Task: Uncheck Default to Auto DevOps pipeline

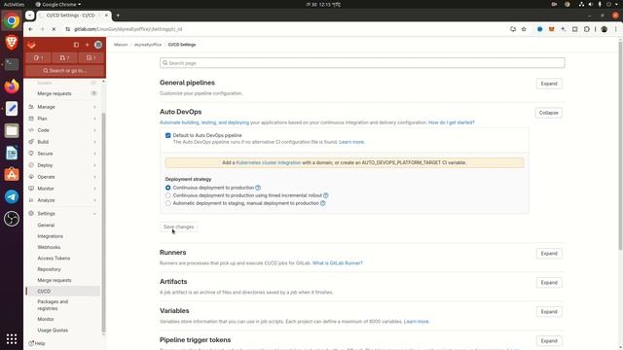Action: [x=168, y=135]
